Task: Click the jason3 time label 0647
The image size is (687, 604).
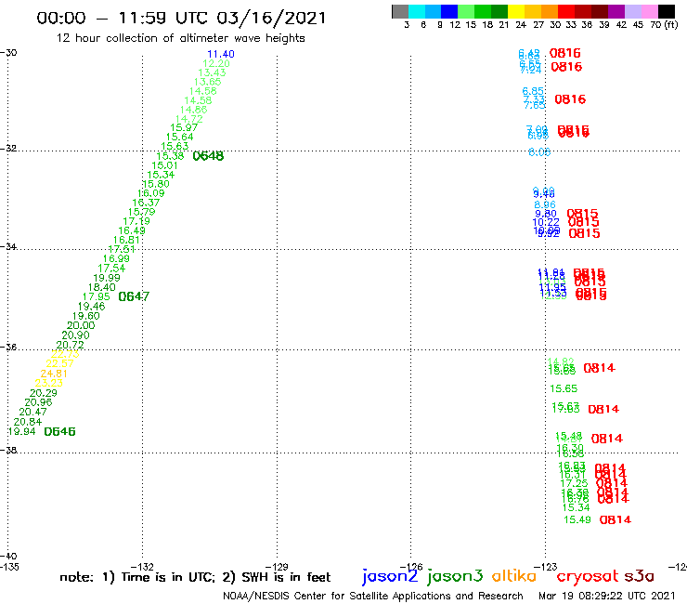Action: coord(134,296)
